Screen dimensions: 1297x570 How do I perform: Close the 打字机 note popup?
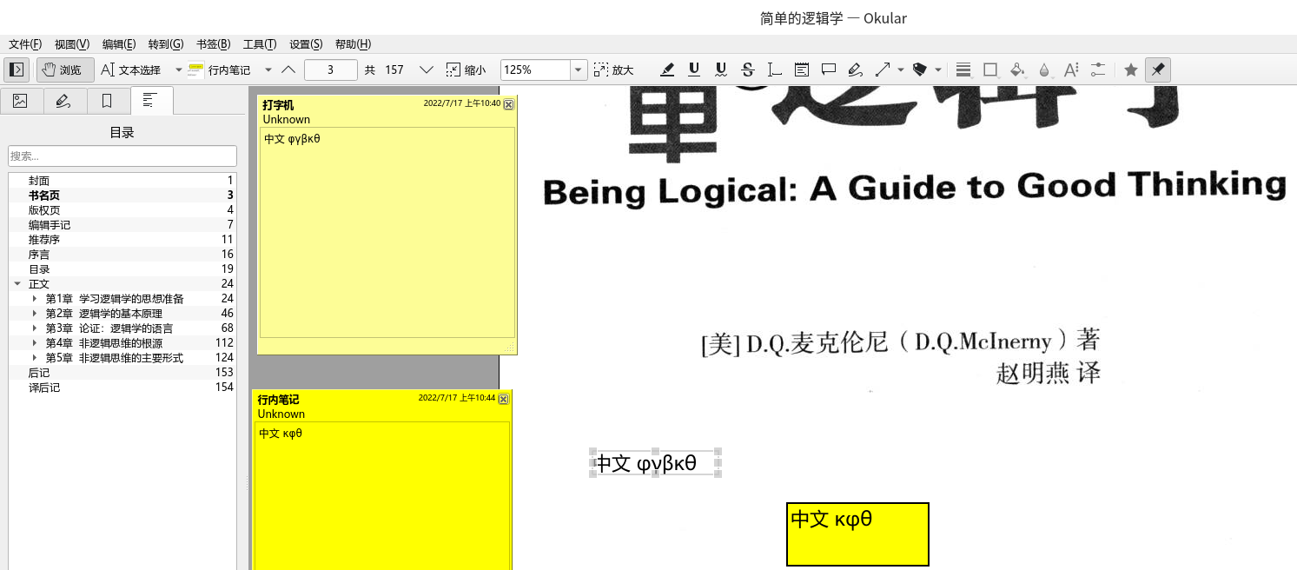coord(509,104)
